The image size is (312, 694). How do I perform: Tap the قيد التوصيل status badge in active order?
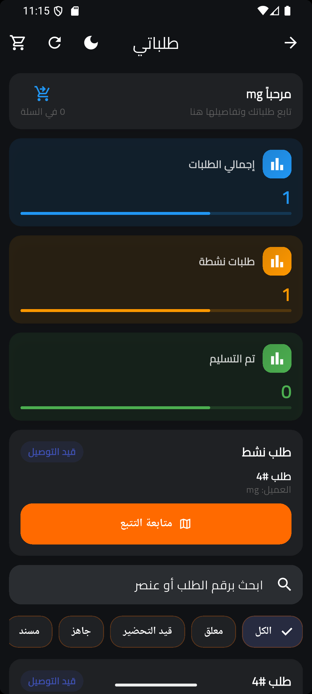[x=52, y=452]
